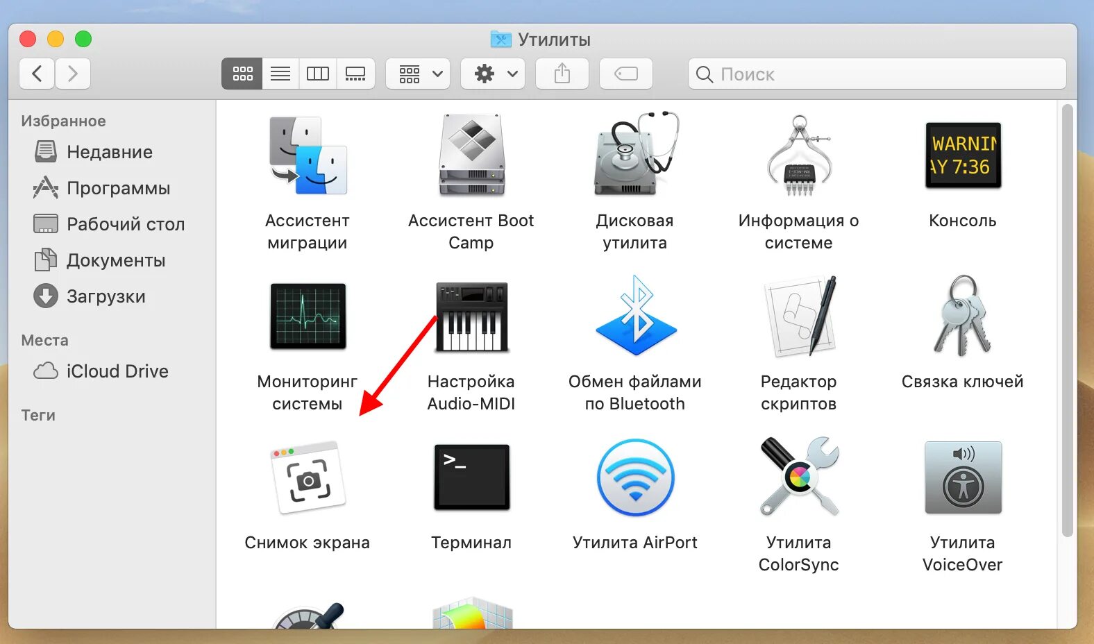
Task: Select Утилита AirPort wifi icon
Action: pos(635,477)
